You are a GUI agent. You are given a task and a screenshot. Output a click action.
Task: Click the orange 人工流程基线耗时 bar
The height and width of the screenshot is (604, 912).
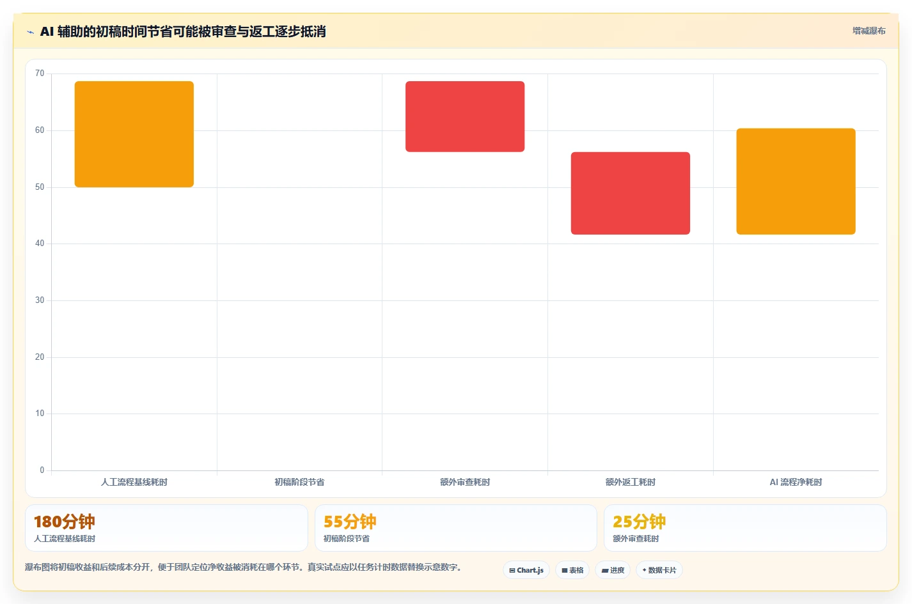pyautogui.click(x=134, y=134)
